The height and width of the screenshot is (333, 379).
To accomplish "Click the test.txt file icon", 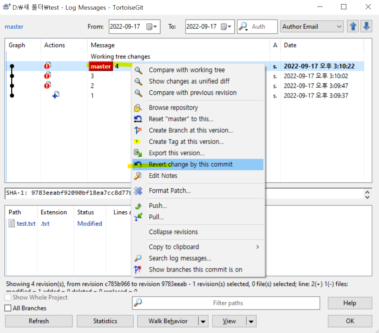I will 12,223.
